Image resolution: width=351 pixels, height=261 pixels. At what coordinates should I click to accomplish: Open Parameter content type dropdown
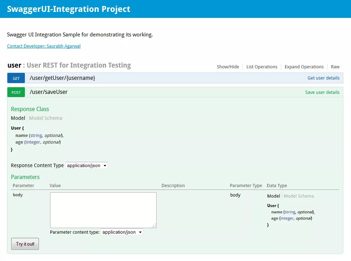tap(122, 232)
